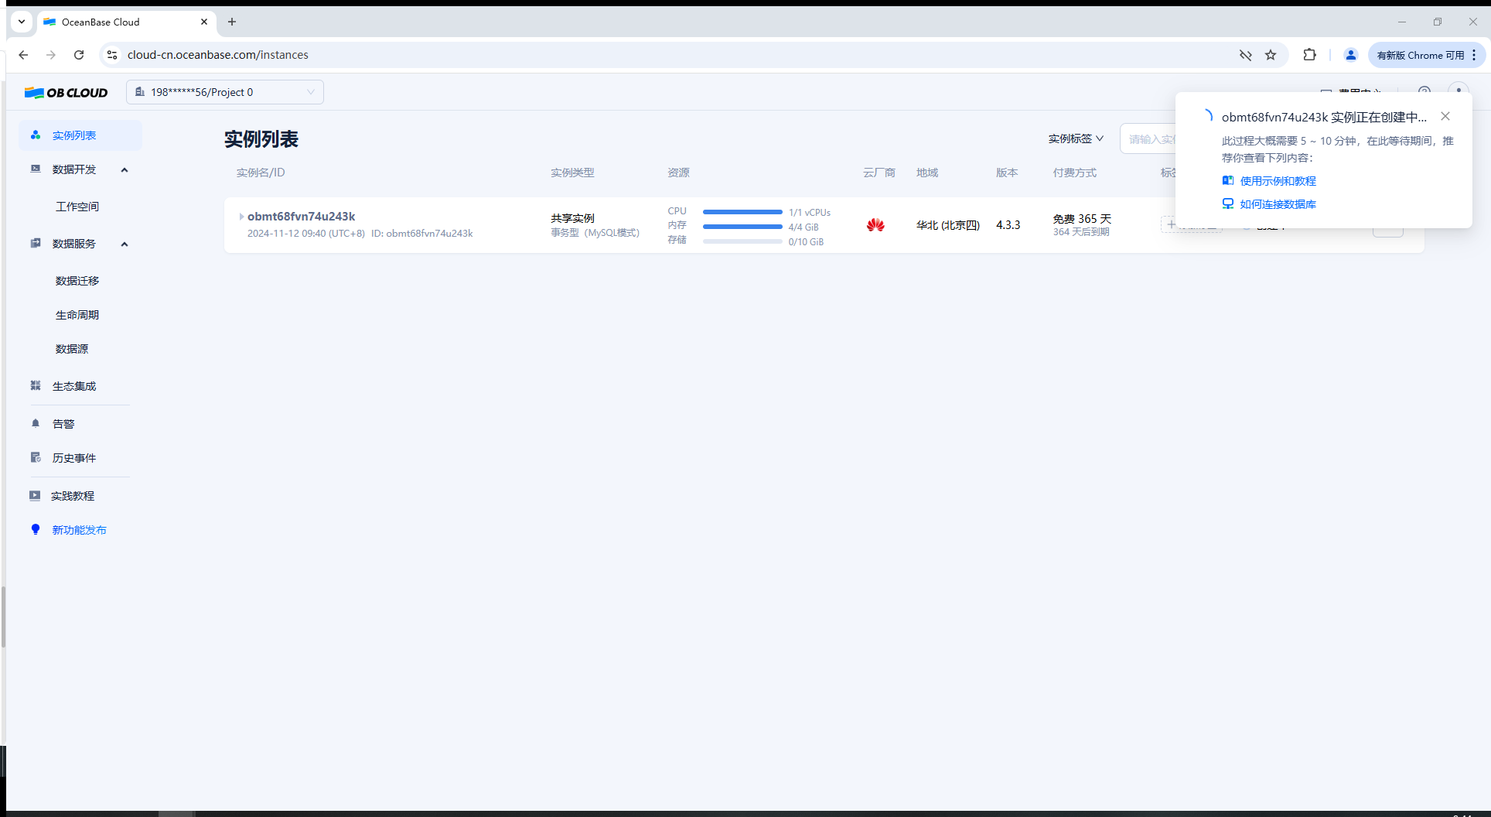Click the site info icon in address bar
The width and height of the screenshot is (1491, 817).
click(112, 55)
